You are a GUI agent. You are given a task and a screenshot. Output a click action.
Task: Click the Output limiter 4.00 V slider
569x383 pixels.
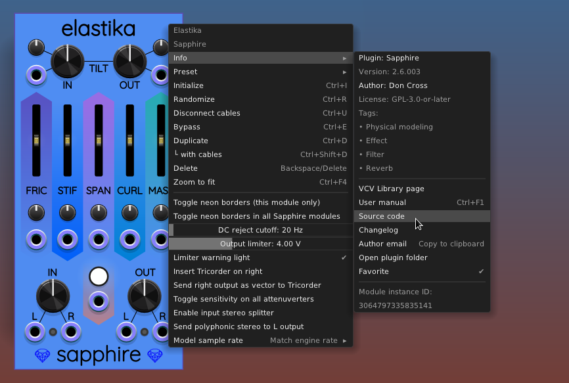click(260, 244)
